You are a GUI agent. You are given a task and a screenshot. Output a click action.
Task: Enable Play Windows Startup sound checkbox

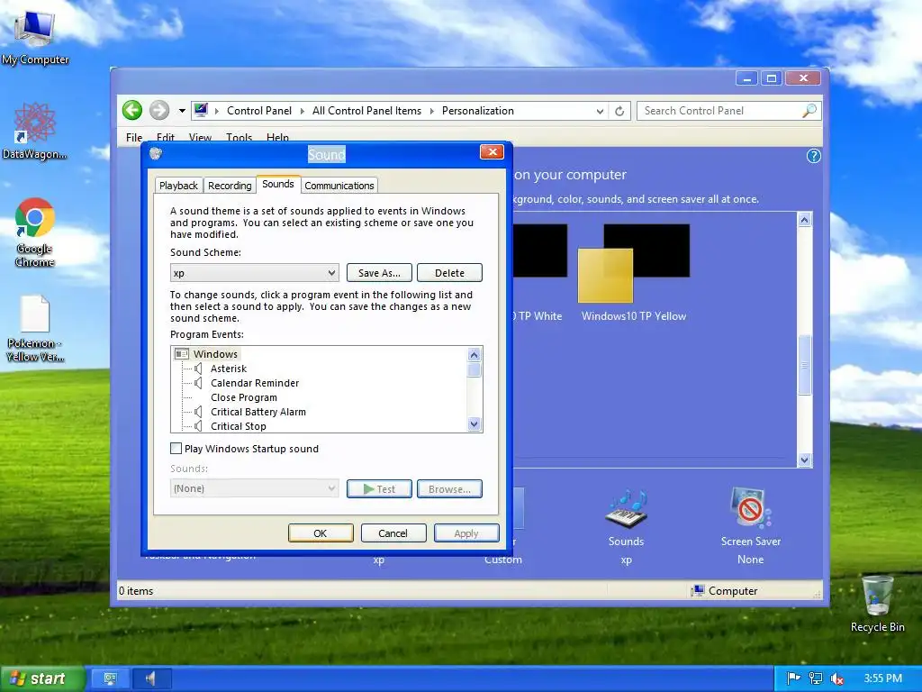(x=176, y=449)
